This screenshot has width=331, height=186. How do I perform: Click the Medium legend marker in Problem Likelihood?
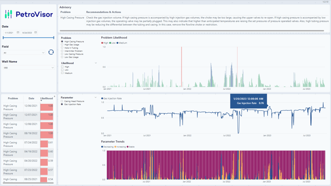click(118, 43)
